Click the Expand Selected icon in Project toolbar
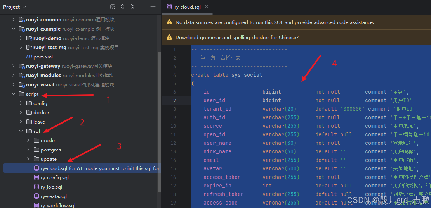431x208 pixels. pos(123,7)
